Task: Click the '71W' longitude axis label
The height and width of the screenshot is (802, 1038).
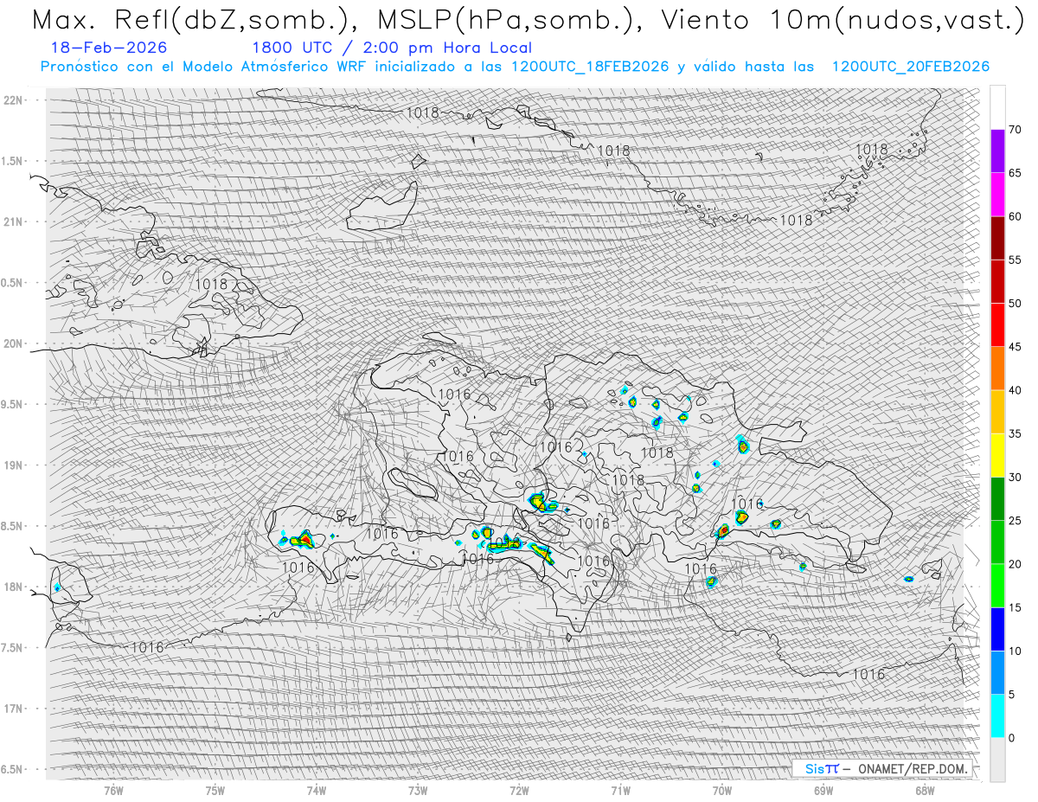Action: (621, 790)
